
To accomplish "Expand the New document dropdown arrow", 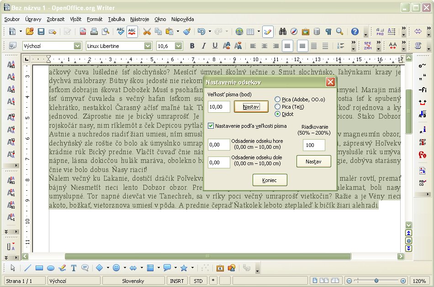I will point(21,31).
